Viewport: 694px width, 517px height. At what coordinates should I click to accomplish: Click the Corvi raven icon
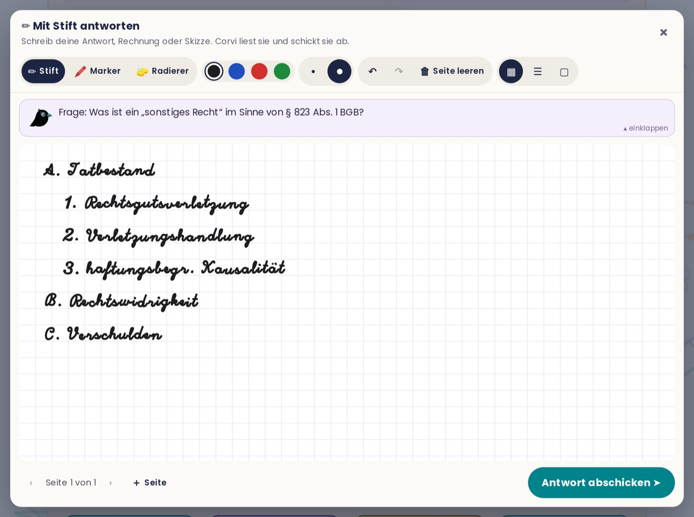(x=41, y=118)
